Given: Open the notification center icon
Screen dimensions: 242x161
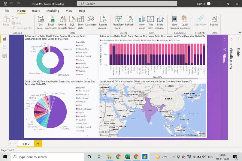Looking at the screenshot, I should [235, 157].
